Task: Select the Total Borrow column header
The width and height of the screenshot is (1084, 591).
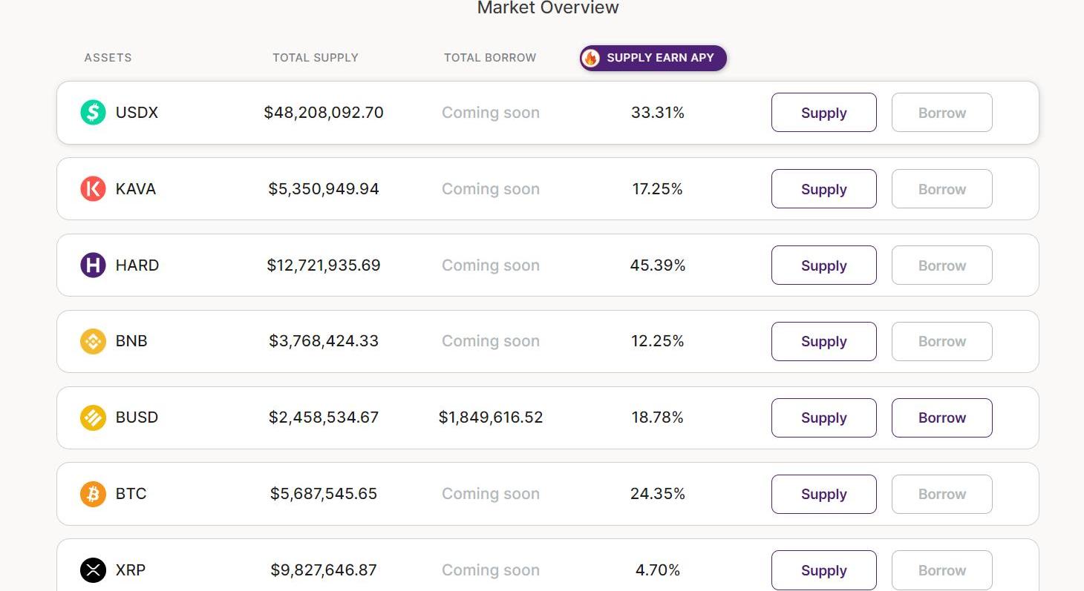Action: [x=490, y=58]
